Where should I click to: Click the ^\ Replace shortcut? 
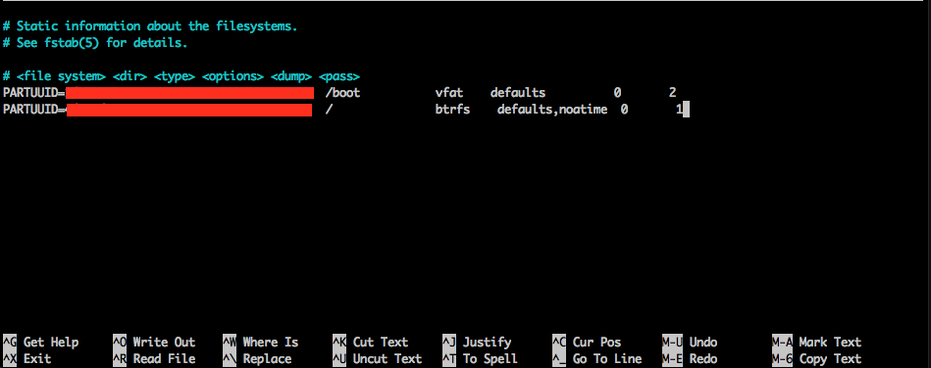pyautogui.click(x=257, y=358)
